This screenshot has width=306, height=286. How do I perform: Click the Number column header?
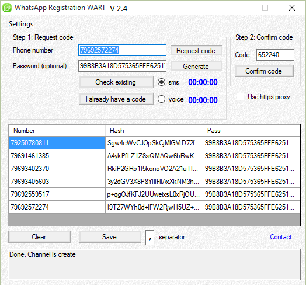57,131
